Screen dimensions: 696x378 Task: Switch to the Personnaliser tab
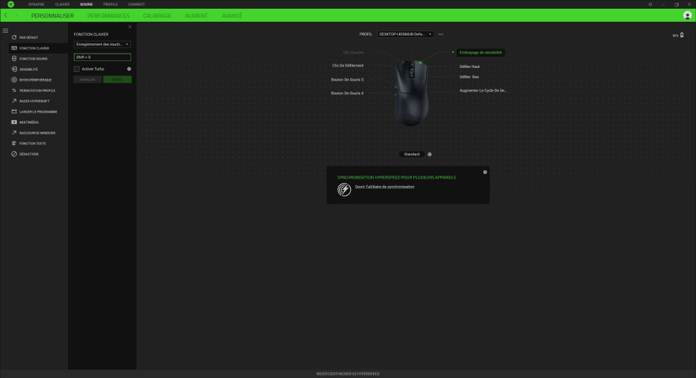click(x=52, y=16)
